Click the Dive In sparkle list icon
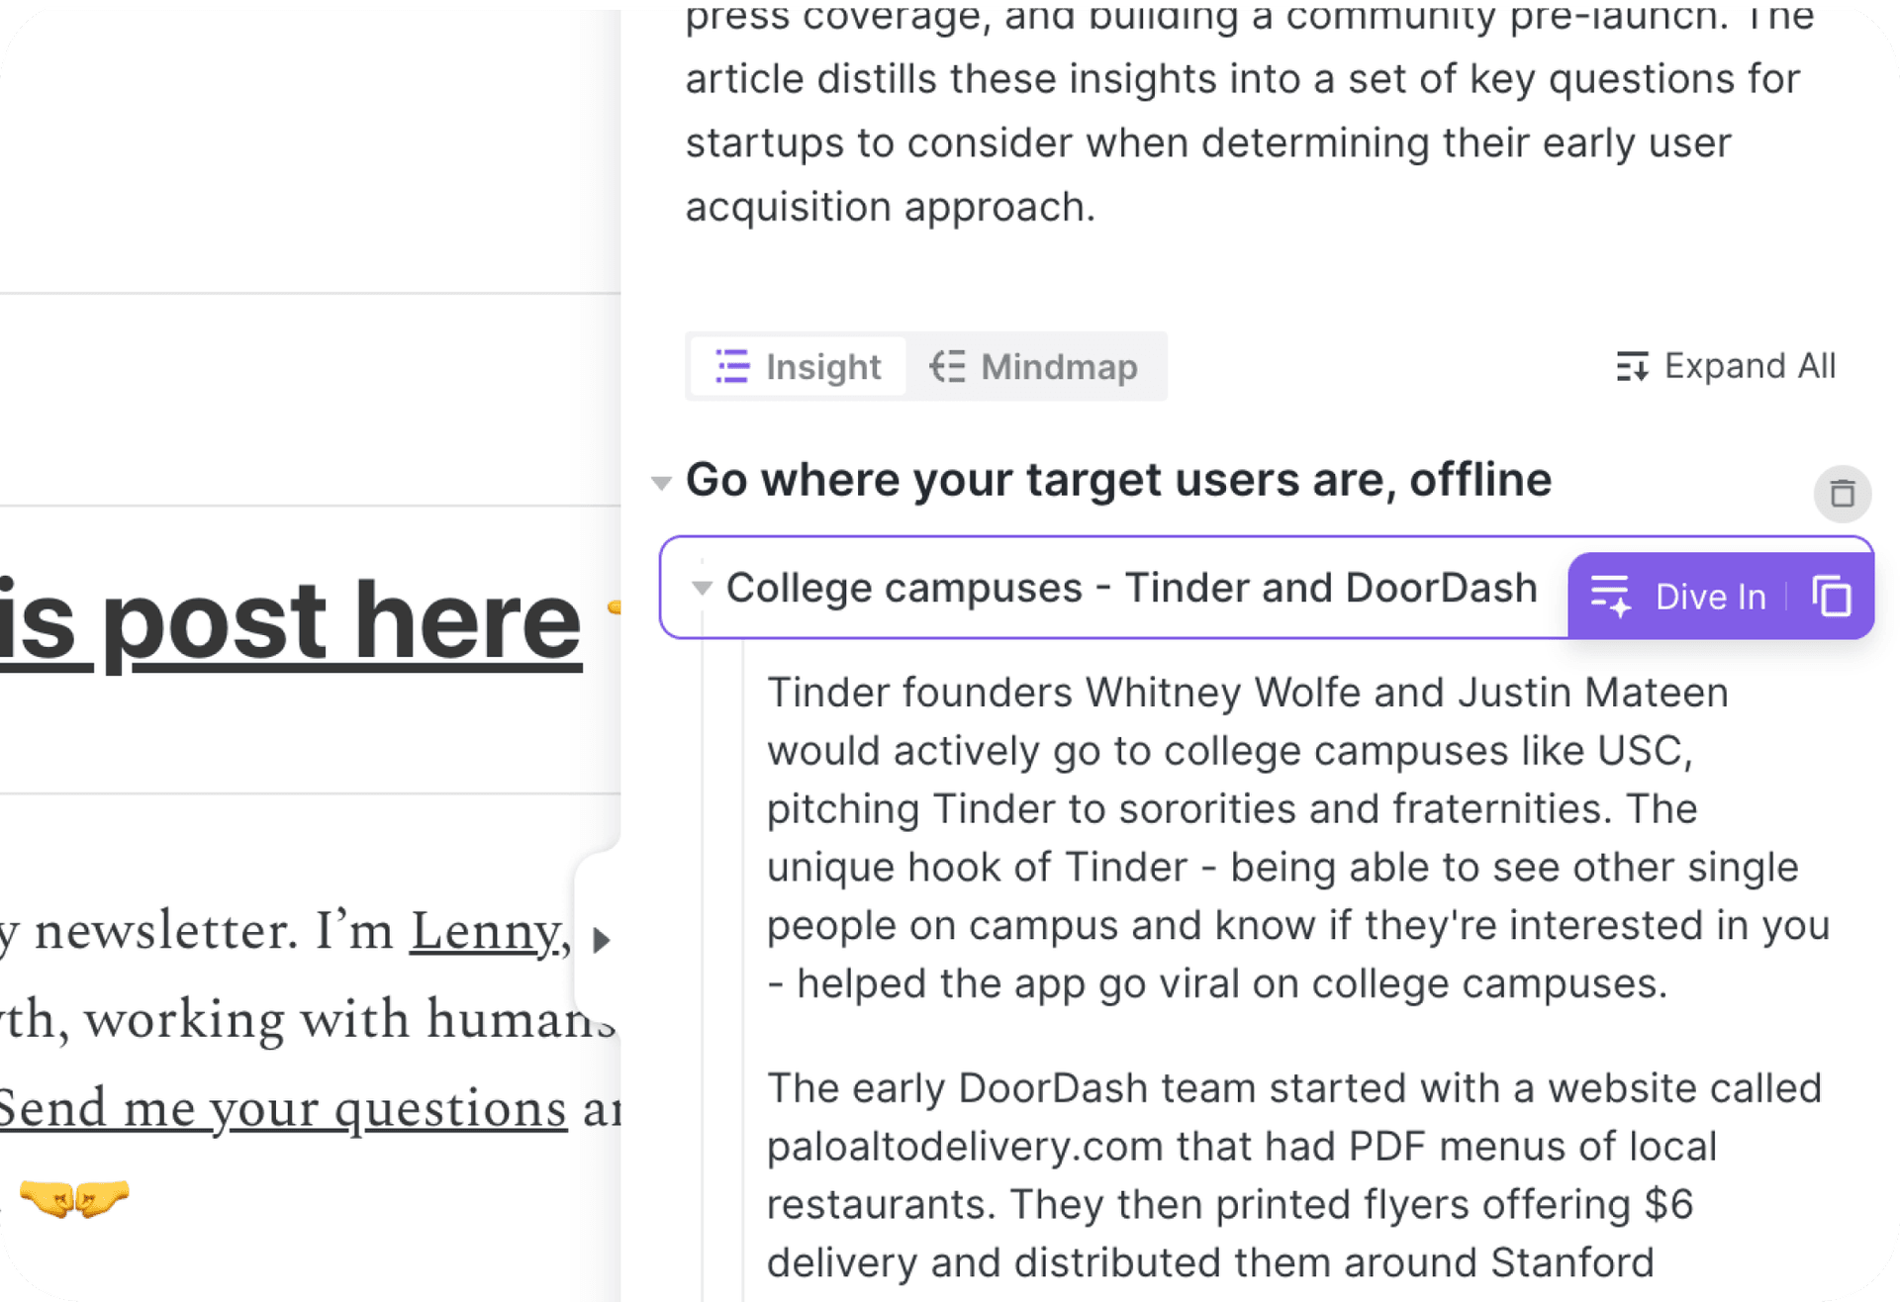Viewport: 1900px width, 1302px height. [1610, 597]
